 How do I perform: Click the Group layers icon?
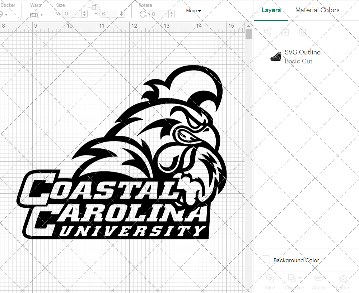click(x=267, y=32)
